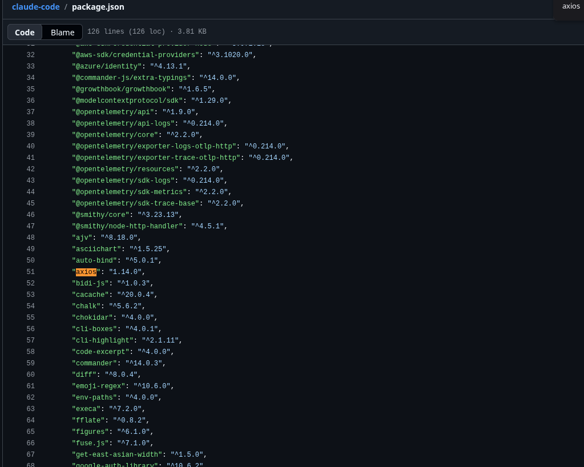This screenshot has width=584, height=467.
Task: Click the "chalk" dependency key
Action: point(86,306)
